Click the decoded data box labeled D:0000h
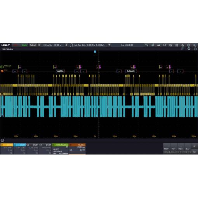 click(x=131, y=71)
